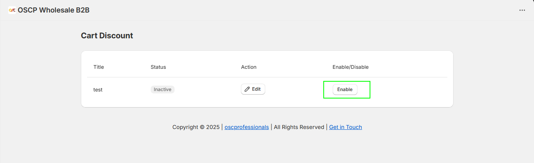The width and height of the screenshot is (534, 163).
Task: Open the Get in Touch link
Action: point(346,127)
